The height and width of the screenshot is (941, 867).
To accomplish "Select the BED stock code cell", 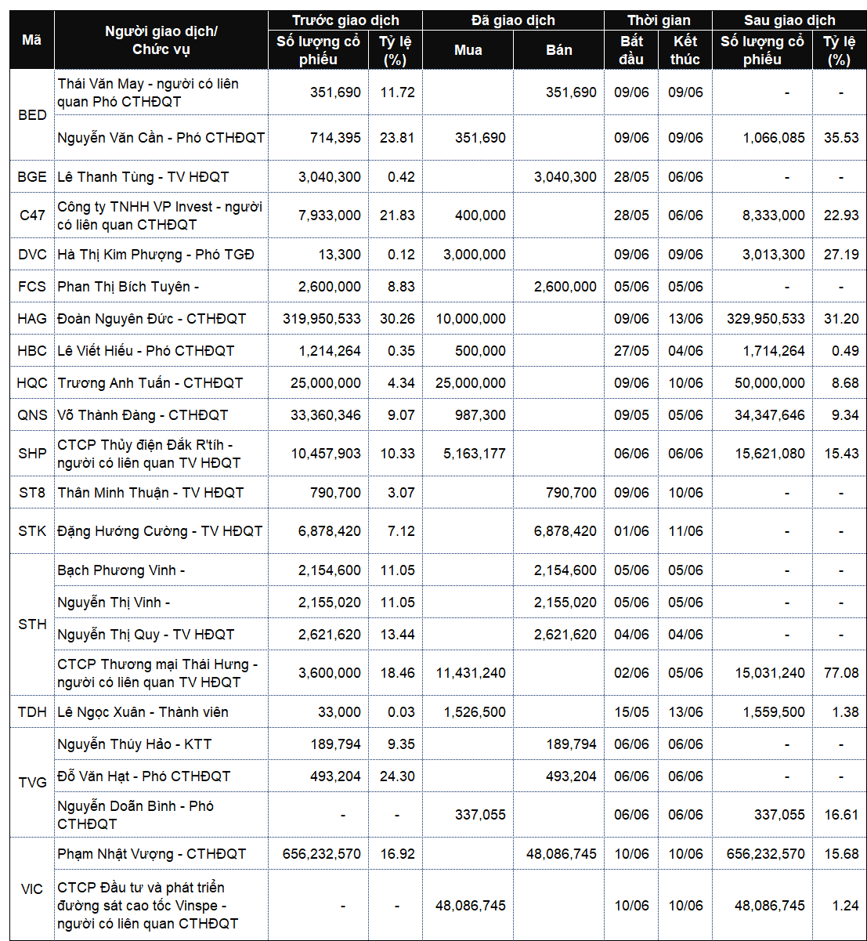I will point(32,115).
